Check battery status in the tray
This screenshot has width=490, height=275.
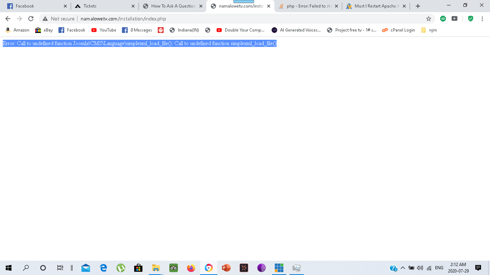412,268
